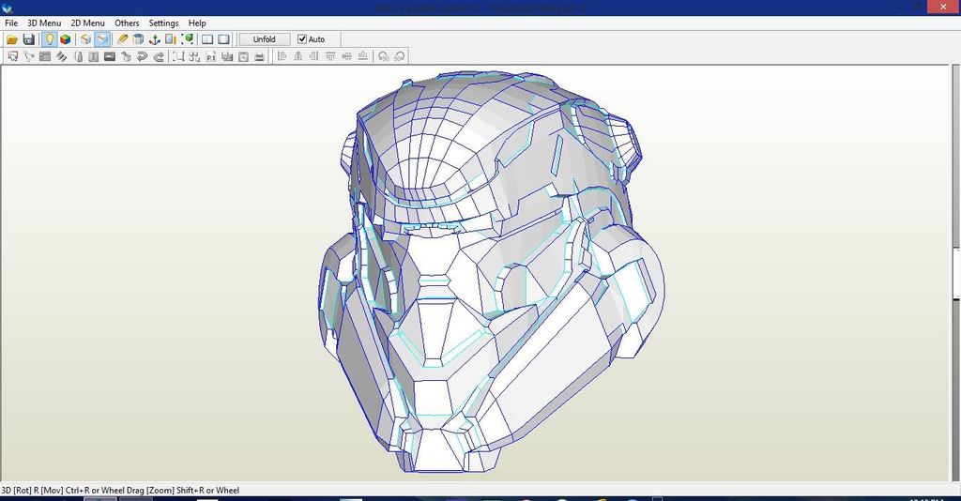Image resolution: width=961 pixels, height=501 pixels.
Task: Click the paint bucket cylinder icon
Action: (139, 39)
